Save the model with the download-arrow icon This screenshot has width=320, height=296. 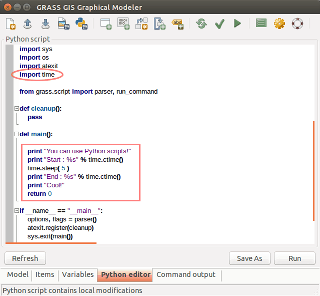45,24
